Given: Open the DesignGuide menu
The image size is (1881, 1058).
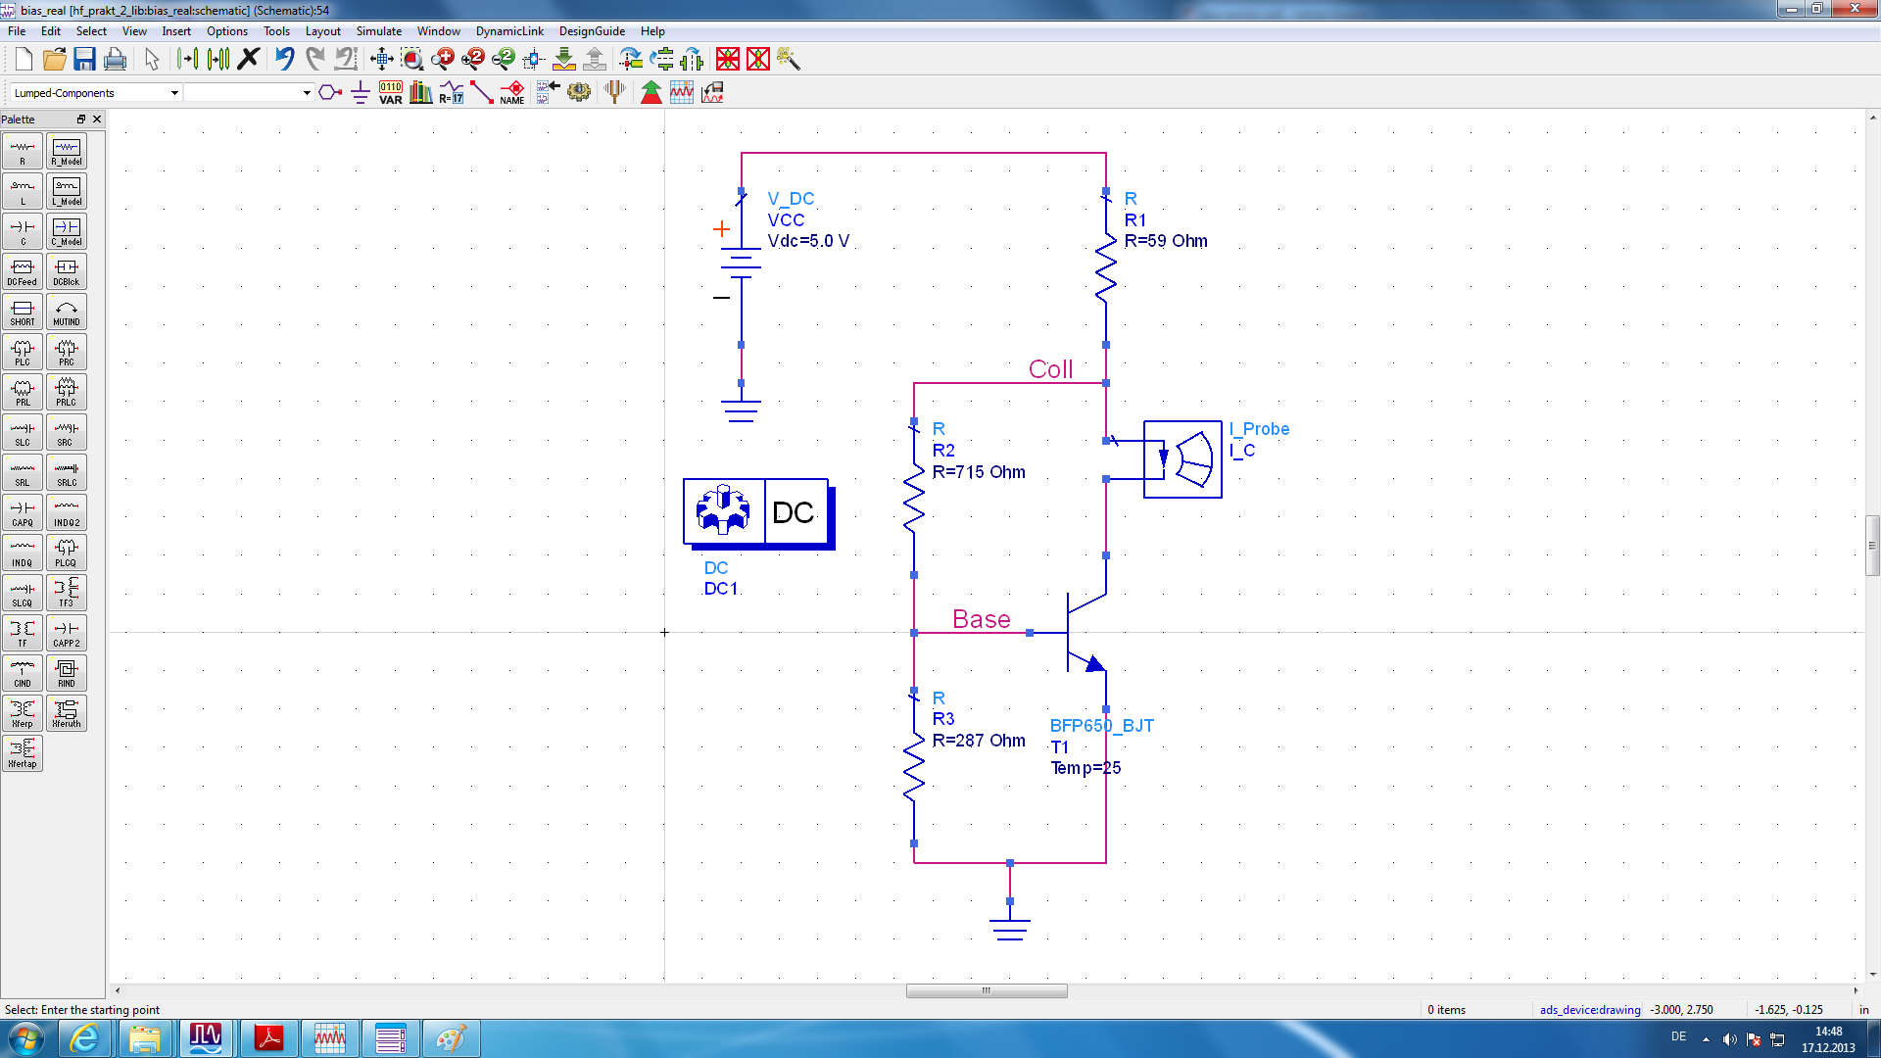Looking at the screenshot, I should coord(592,31).
